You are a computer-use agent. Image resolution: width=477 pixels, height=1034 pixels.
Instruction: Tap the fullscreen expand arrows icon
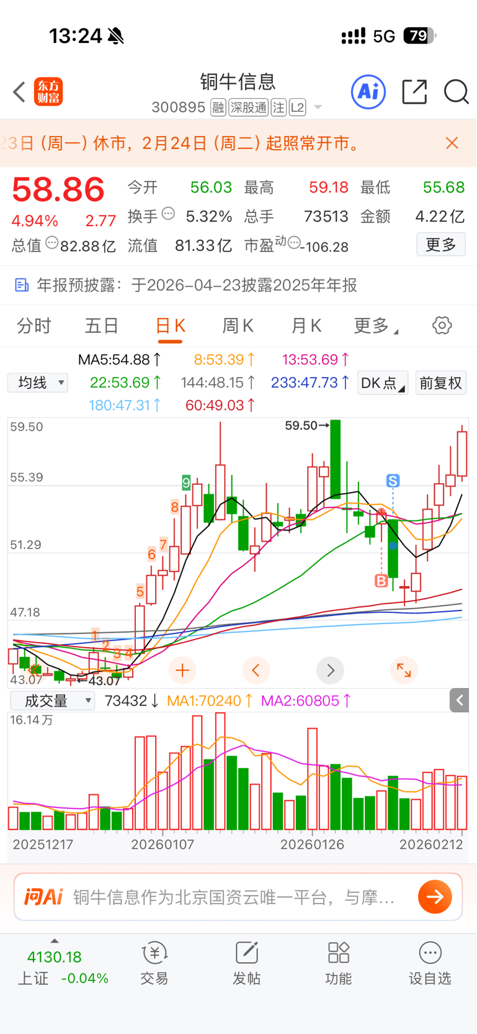click(x=404, y=670)
